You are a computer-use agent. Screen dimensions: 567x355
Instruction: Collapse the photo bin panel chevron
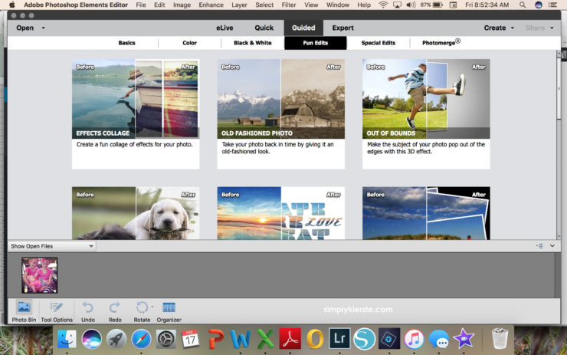(x=552, y=246)
